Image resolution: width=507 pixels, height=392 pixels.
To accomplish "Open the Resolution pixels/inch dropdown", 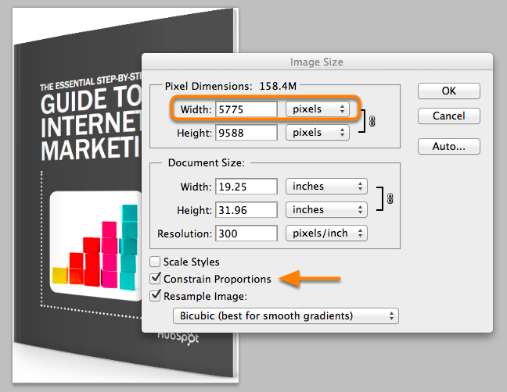I will (x=325, y=233).
